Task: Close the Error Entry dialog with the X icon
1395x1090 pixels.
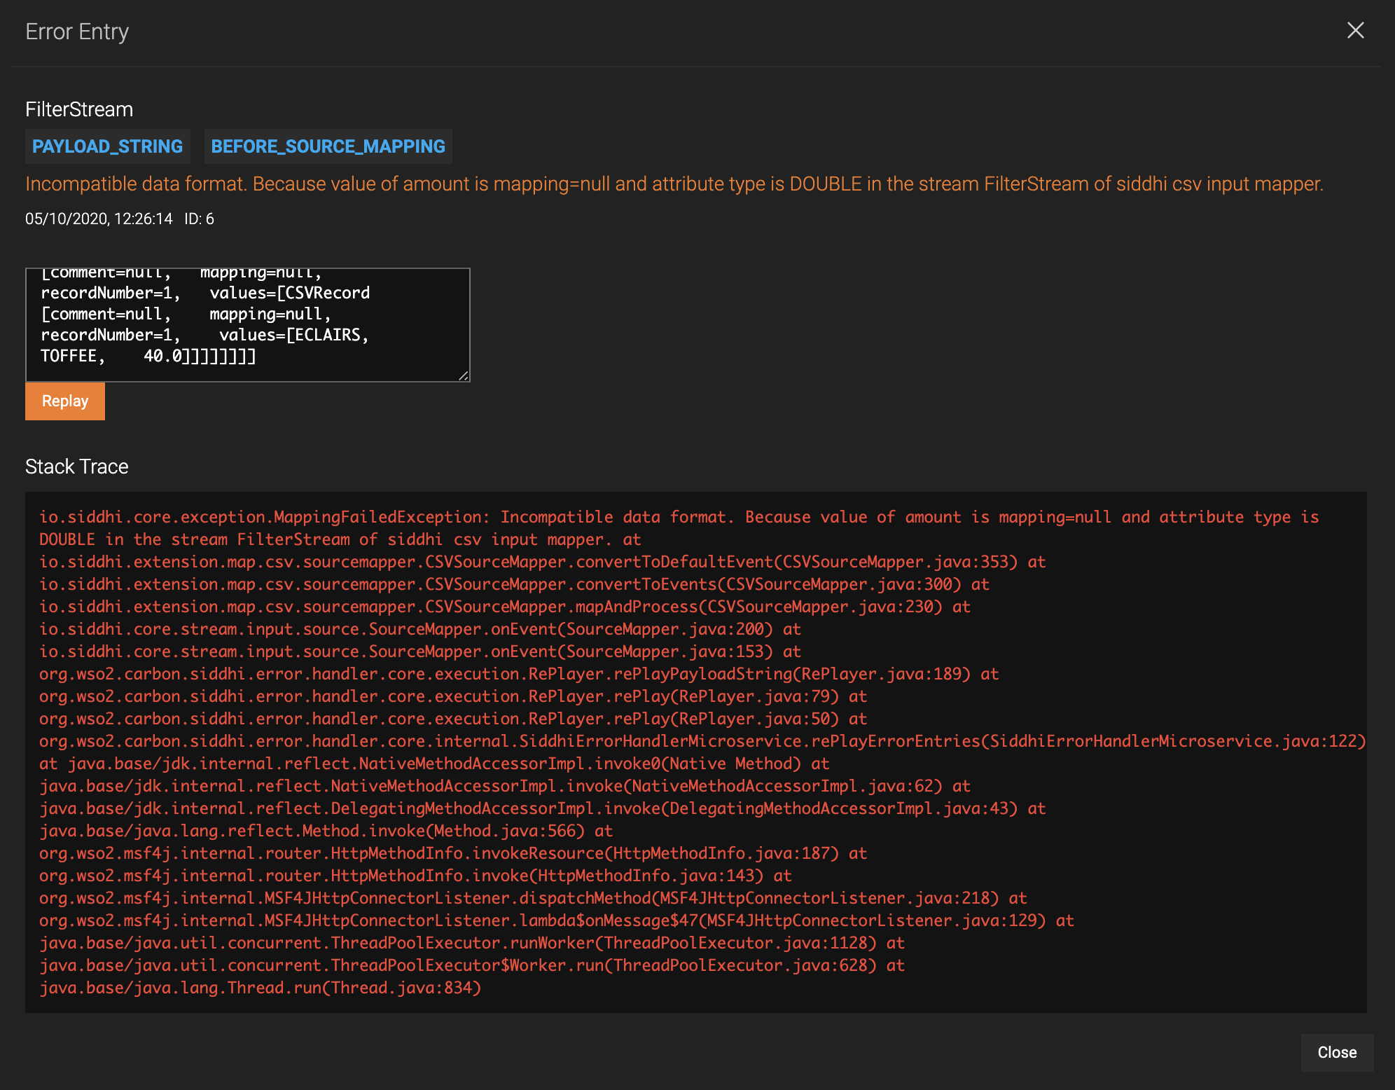Action: point(1355,30)
